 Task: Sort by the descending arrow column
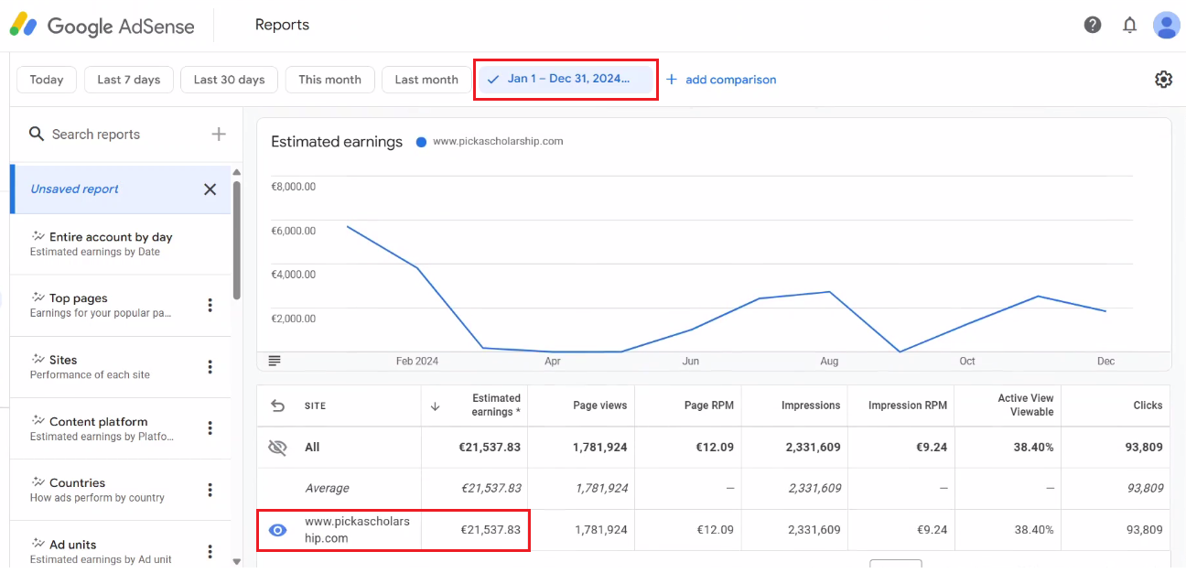435,406
